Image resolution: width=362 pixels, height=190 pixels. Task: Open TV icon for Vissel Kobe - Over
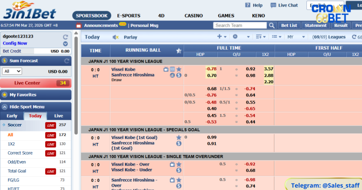[173, 165]
